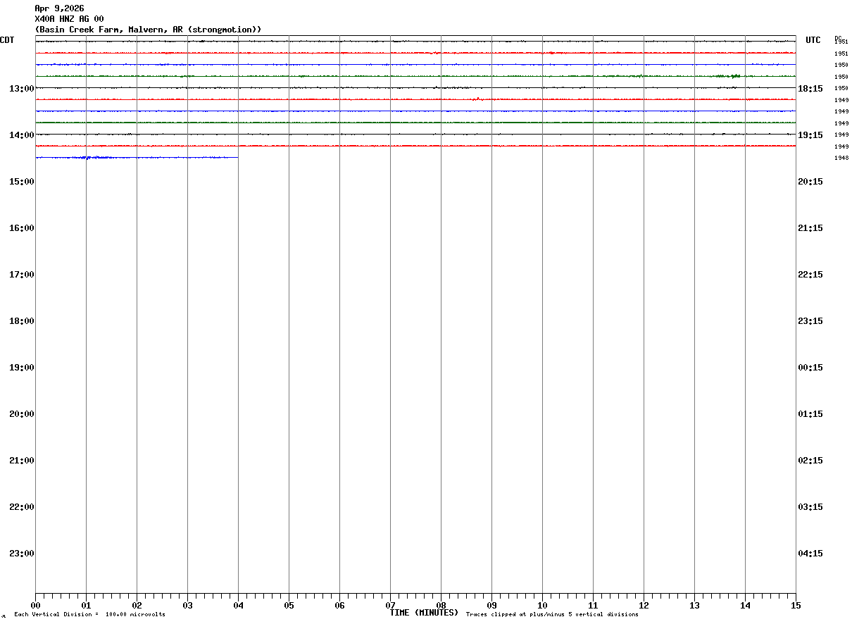This screenshot has width=852, height=624.
Task: Click the '22:00' CDT hour label
Action: [22, 506]
